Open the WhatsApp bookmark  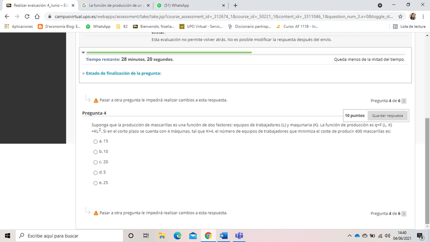point(98,26)
